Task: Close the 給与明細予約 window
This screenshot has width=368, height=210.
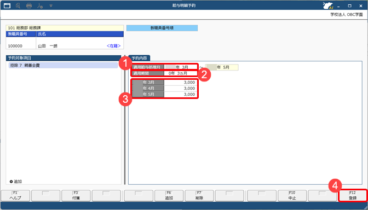Action: (x=361, y=6)
